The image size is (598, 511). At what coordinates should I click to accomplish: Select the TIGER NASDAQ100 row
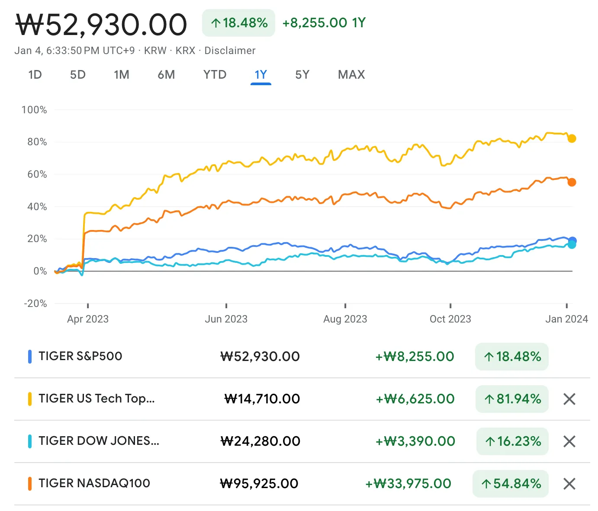94,484
